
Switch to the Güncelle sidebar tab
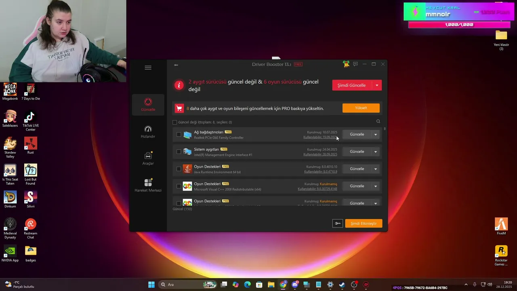pyautogui.click(x=148, y=105)
